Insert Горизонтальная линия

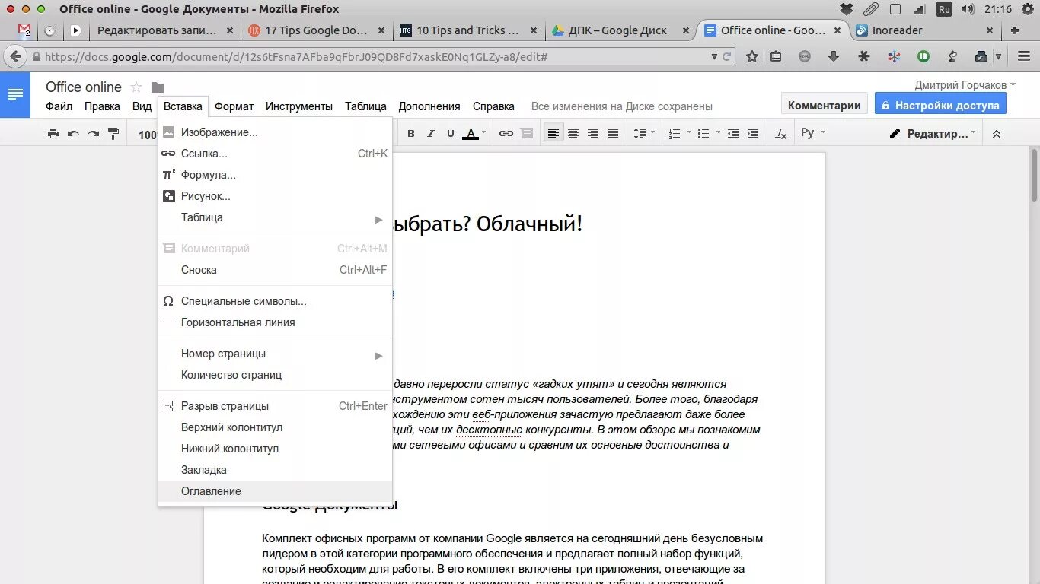pyautogui.click(x=275, y=322)
